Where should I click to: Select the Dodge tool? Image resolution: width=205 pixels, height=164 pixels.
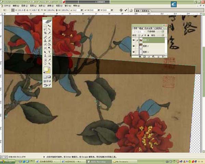tap(49, 48)
